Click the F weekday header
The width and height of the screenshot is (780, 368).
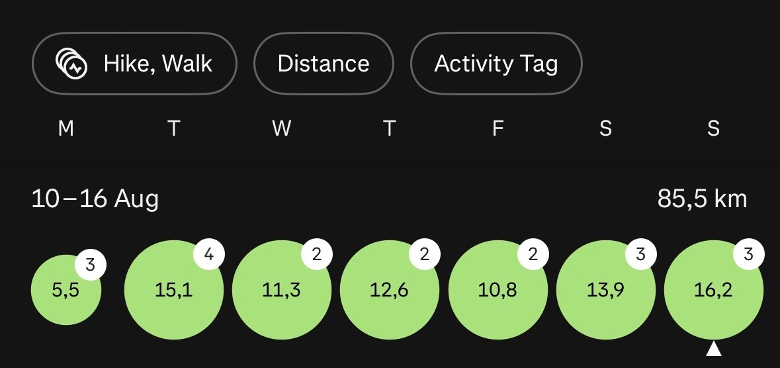498,128
